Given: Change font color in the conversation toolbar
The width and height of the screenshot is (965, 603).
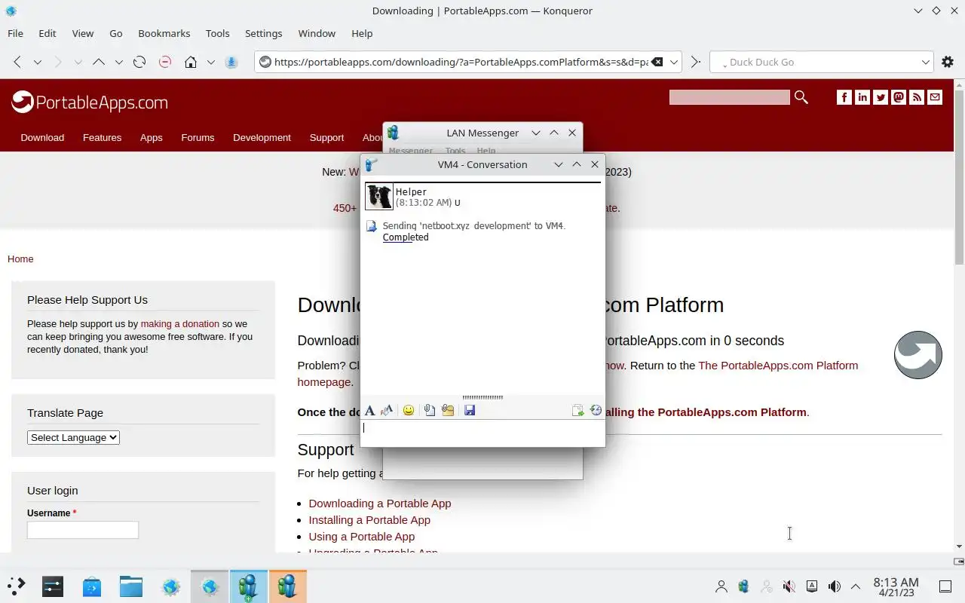Looking at the screenshot, I should [x=387, y=410].
